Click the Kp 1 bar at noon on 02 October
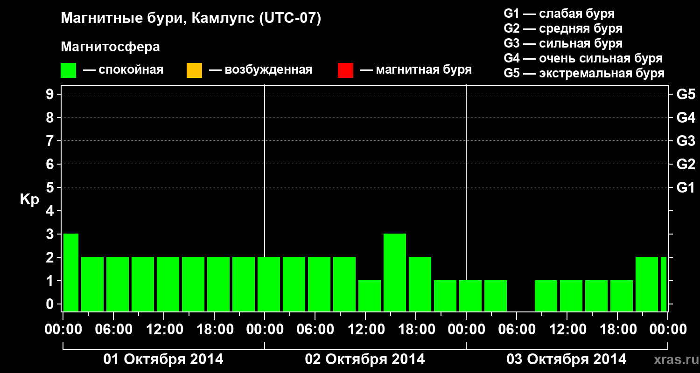 (x=370, y=296)
